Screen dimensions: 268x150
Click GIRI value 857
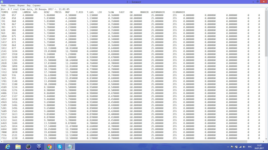(x=14, y=15)
